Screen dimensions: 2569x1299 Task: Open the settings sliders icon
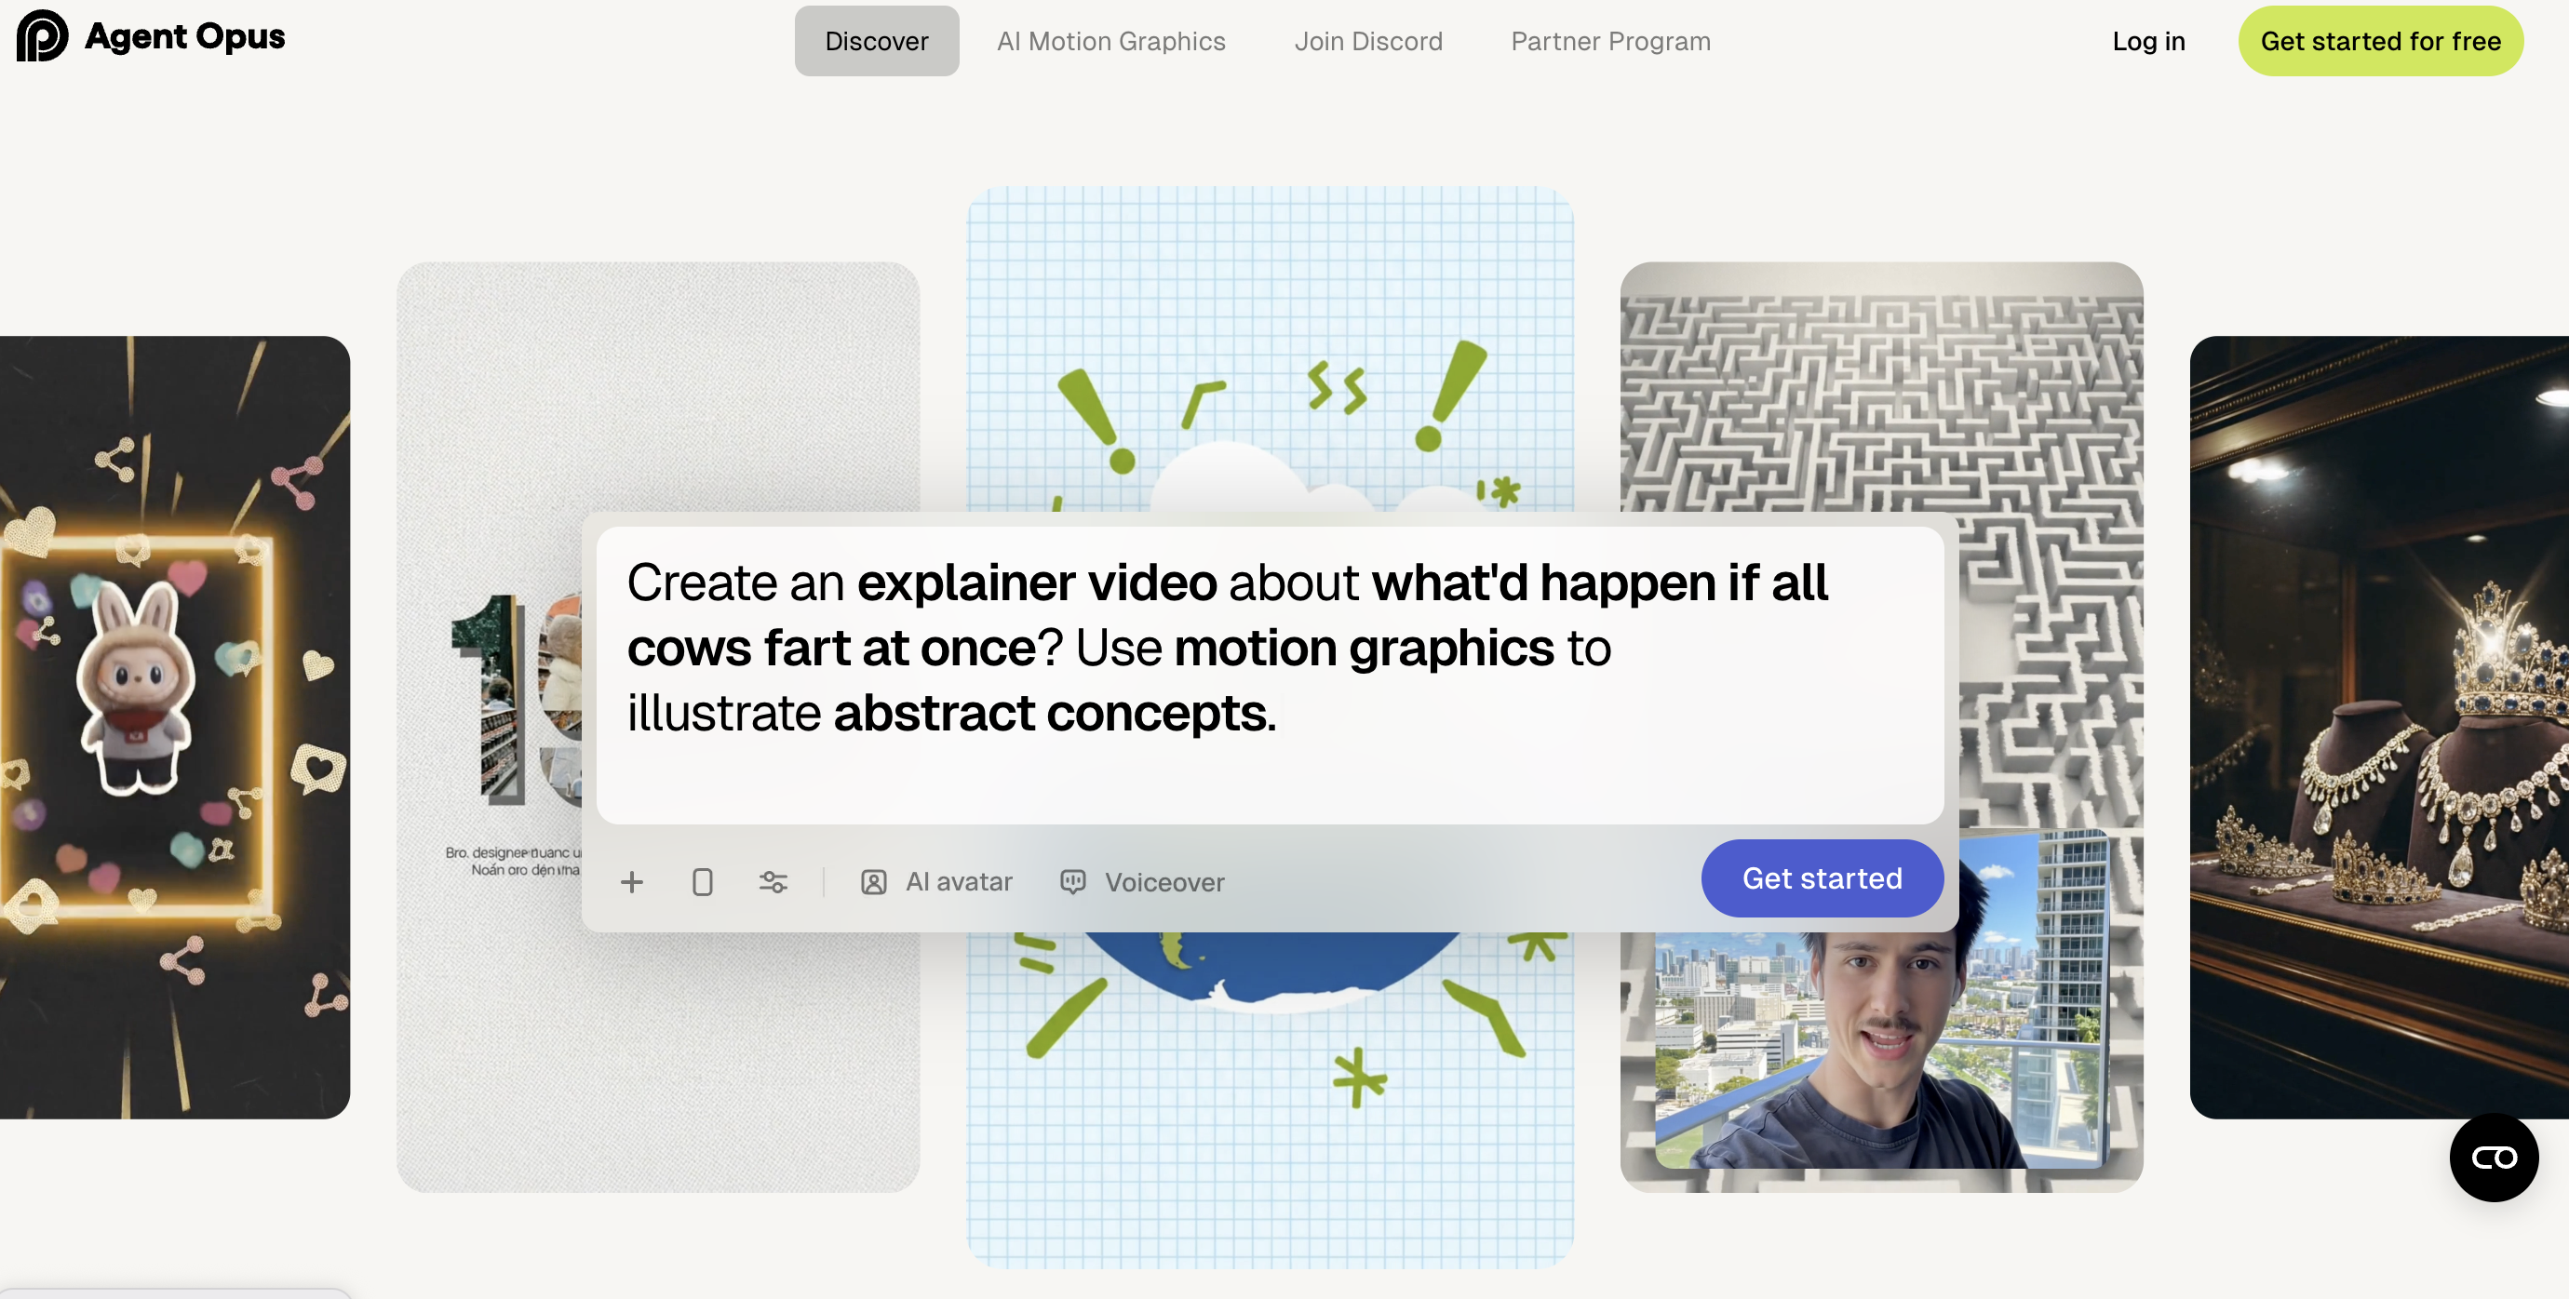[x=773, y=882]
